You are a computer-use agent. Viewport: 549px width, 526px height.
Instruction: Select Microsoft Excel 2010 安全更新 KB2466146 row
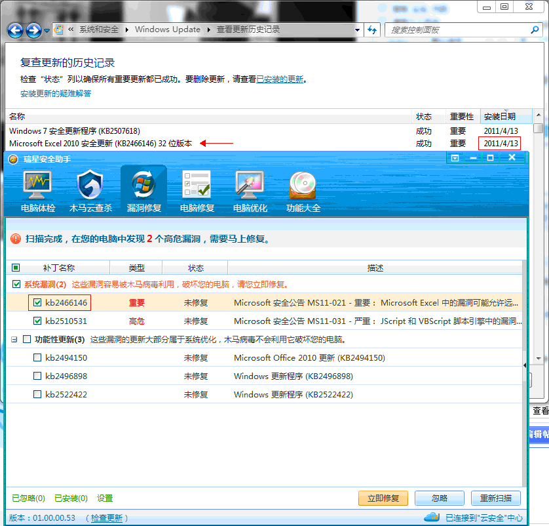click(x=269, y=144)
